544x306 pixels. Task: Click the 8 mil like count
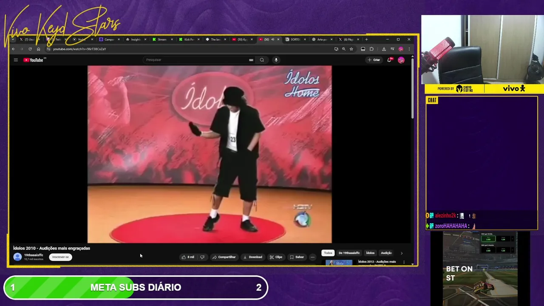(191, 257)
